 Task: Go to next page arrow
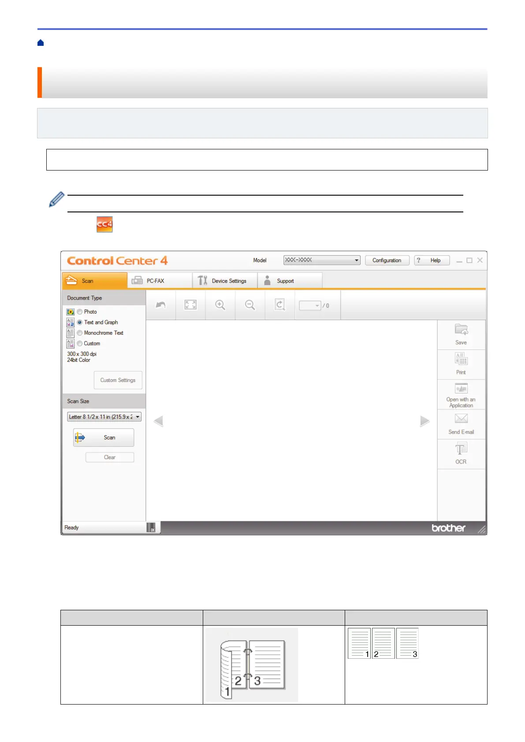(424, 421)
